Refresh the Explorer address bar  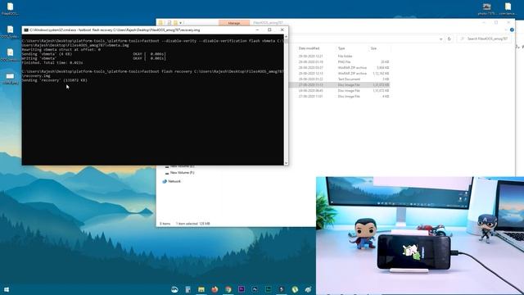[449, 39]
